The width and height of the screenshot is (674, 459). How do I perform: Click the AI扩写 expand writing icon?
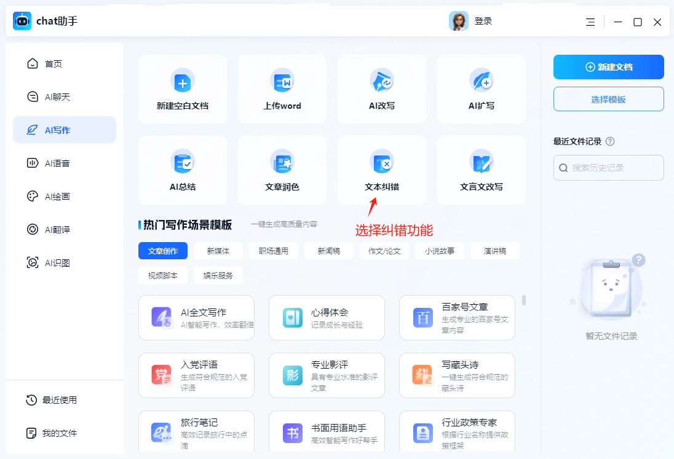click(481, 81)
